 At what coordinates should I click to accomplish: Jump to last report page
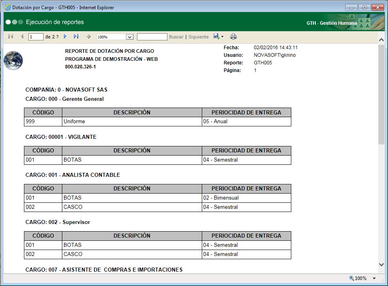click(76, 36)
